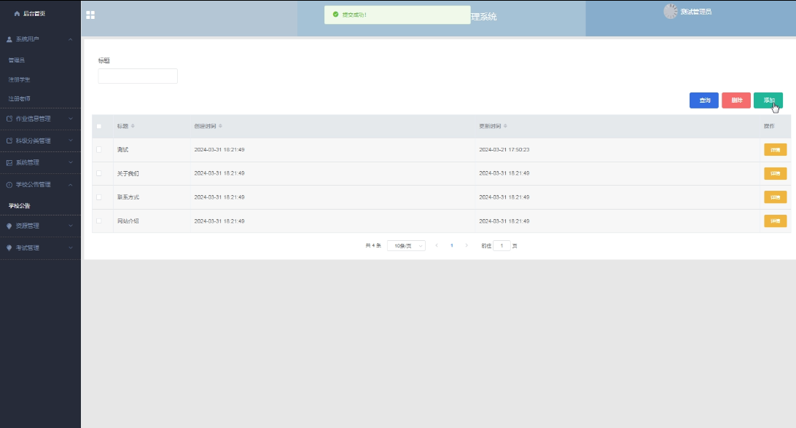Screen dimensions: 796x428
Task: Select the 学校公告 submenu item
Action: coord(19,206)
